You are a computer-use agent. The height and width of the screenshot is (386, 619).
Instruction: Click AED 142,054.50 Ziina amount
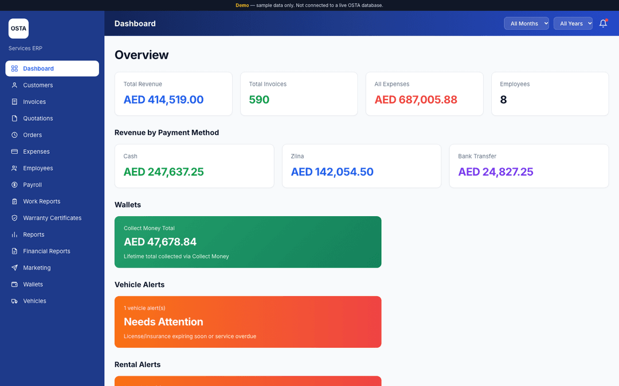[x=332, y=172]
